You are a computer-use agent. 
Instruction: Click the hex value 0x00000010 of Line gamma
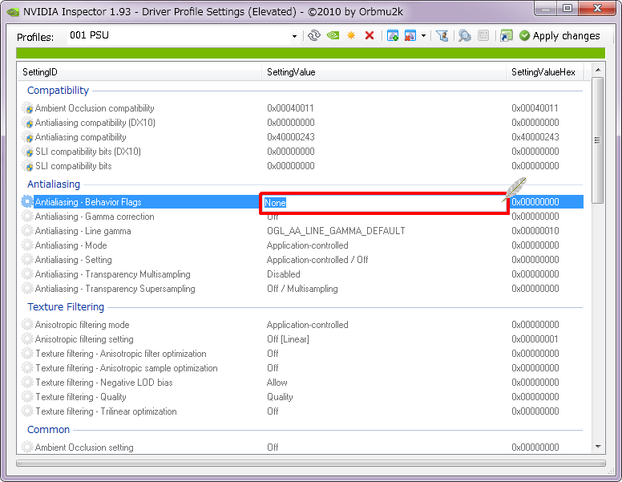(x=535, y=231)
